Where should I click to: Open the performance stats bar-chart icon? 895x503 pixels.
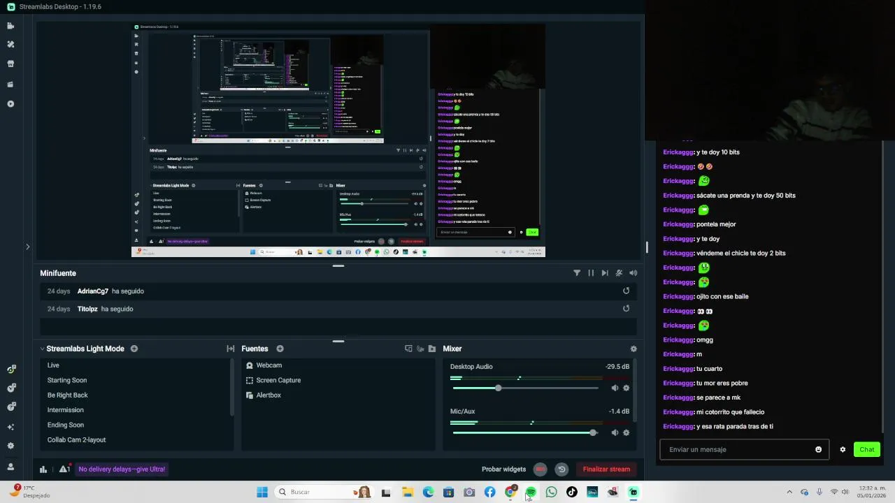click(43, 469)
